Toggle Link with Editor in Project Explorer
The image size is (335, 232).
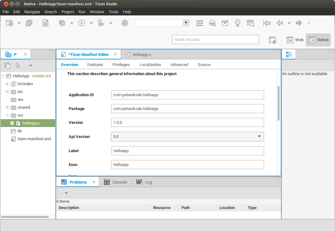[18, 65]
